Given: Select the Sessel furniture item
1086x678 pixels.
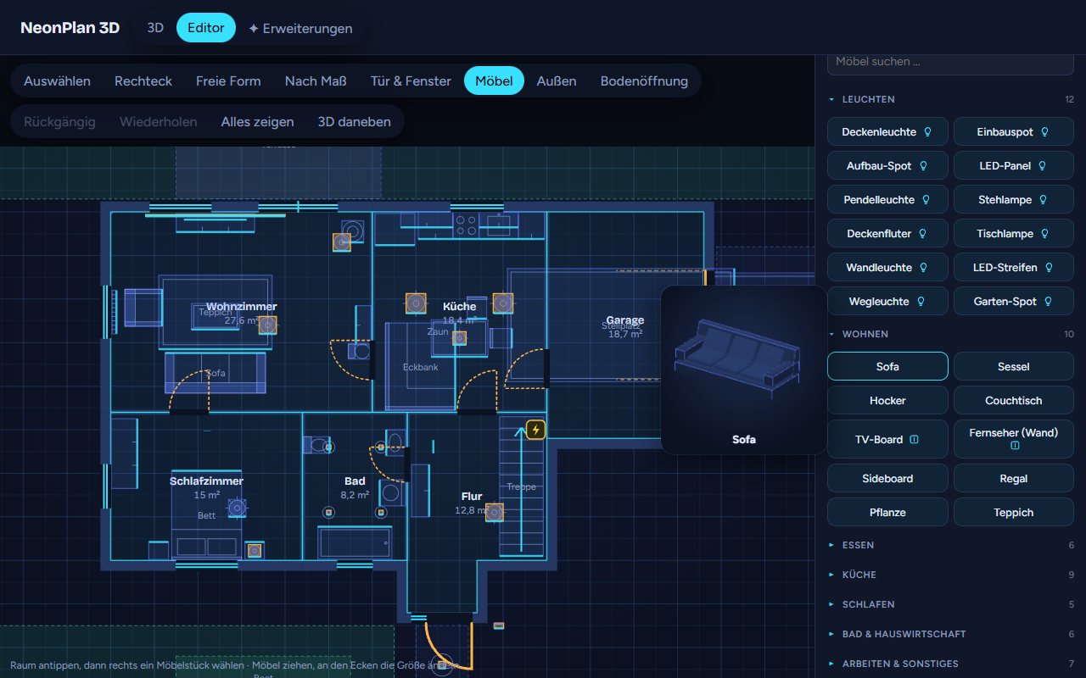Looking at the screenshot, I should tap(1014, 366).
